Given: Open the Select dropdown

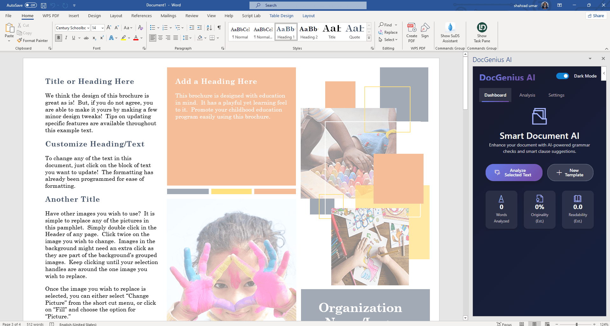Looking at the screenshot, I should pyautogui.click(x=388, y=40).
